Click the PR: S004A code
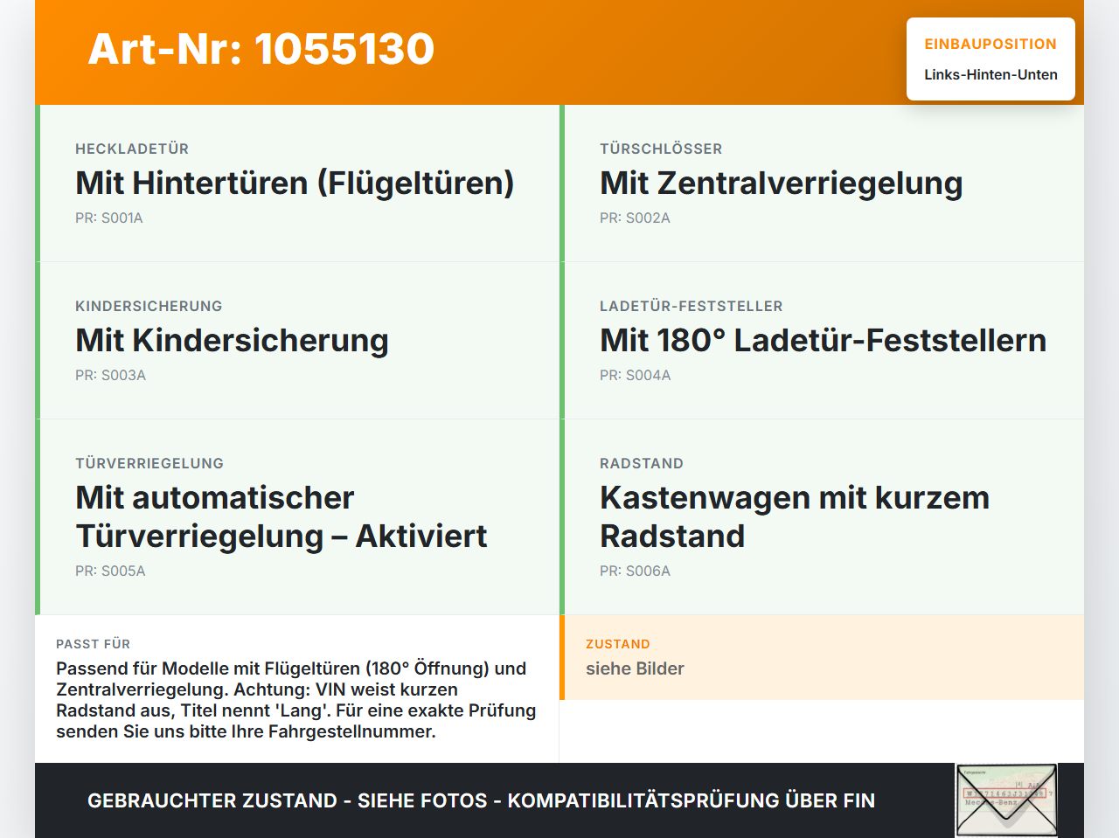Viewport: 1119px width, 838px height. (x=636, y=376)
